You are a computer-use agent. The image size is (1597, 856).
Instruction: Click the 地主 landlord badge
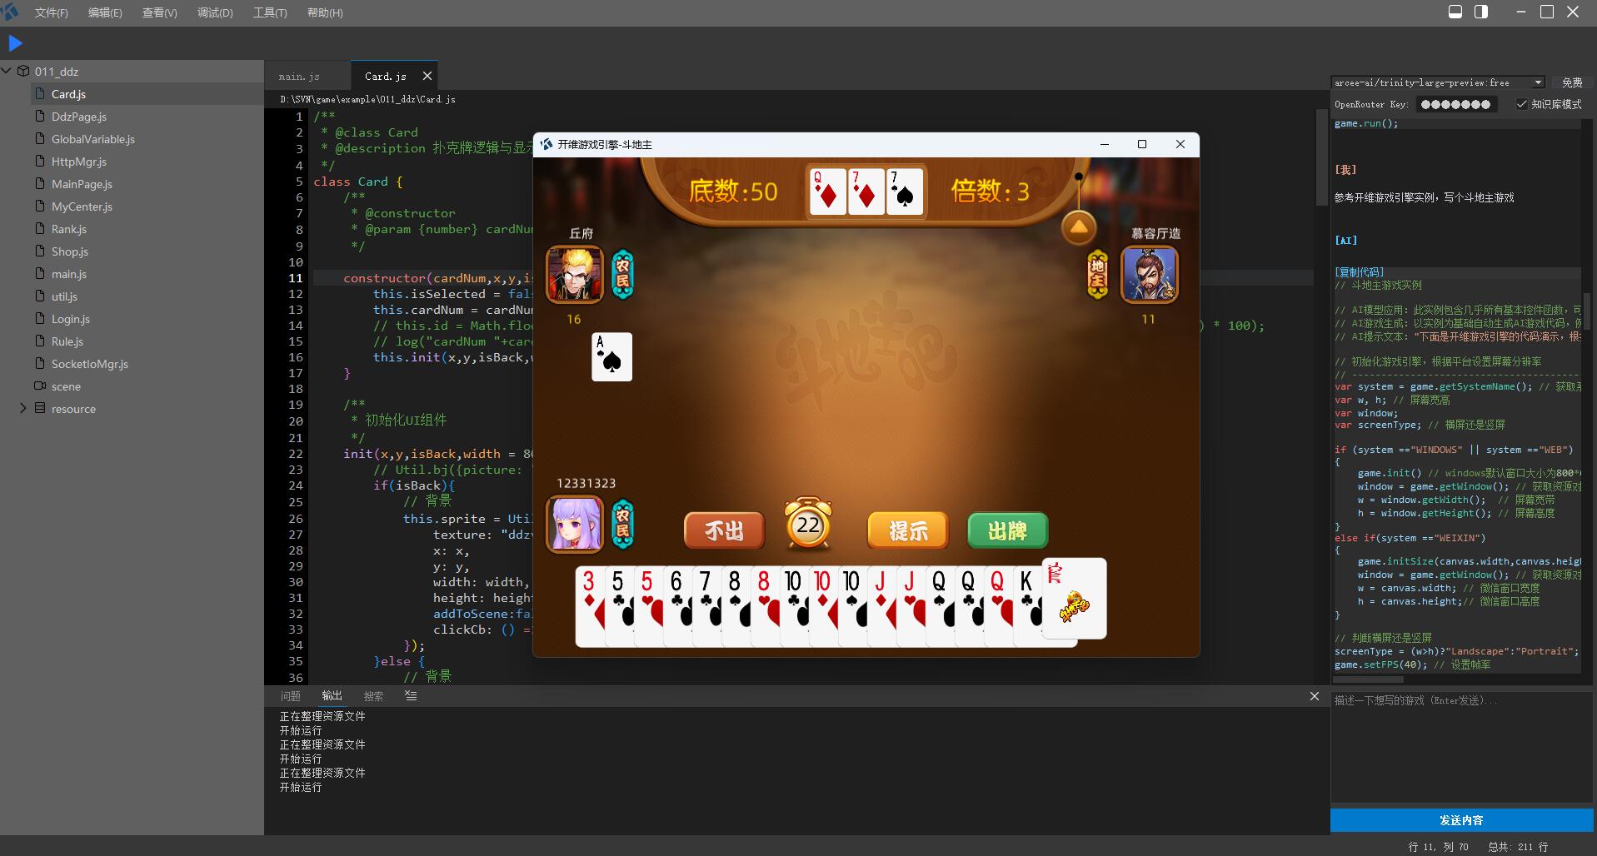pyautogui.click(x=1098, y=274)
